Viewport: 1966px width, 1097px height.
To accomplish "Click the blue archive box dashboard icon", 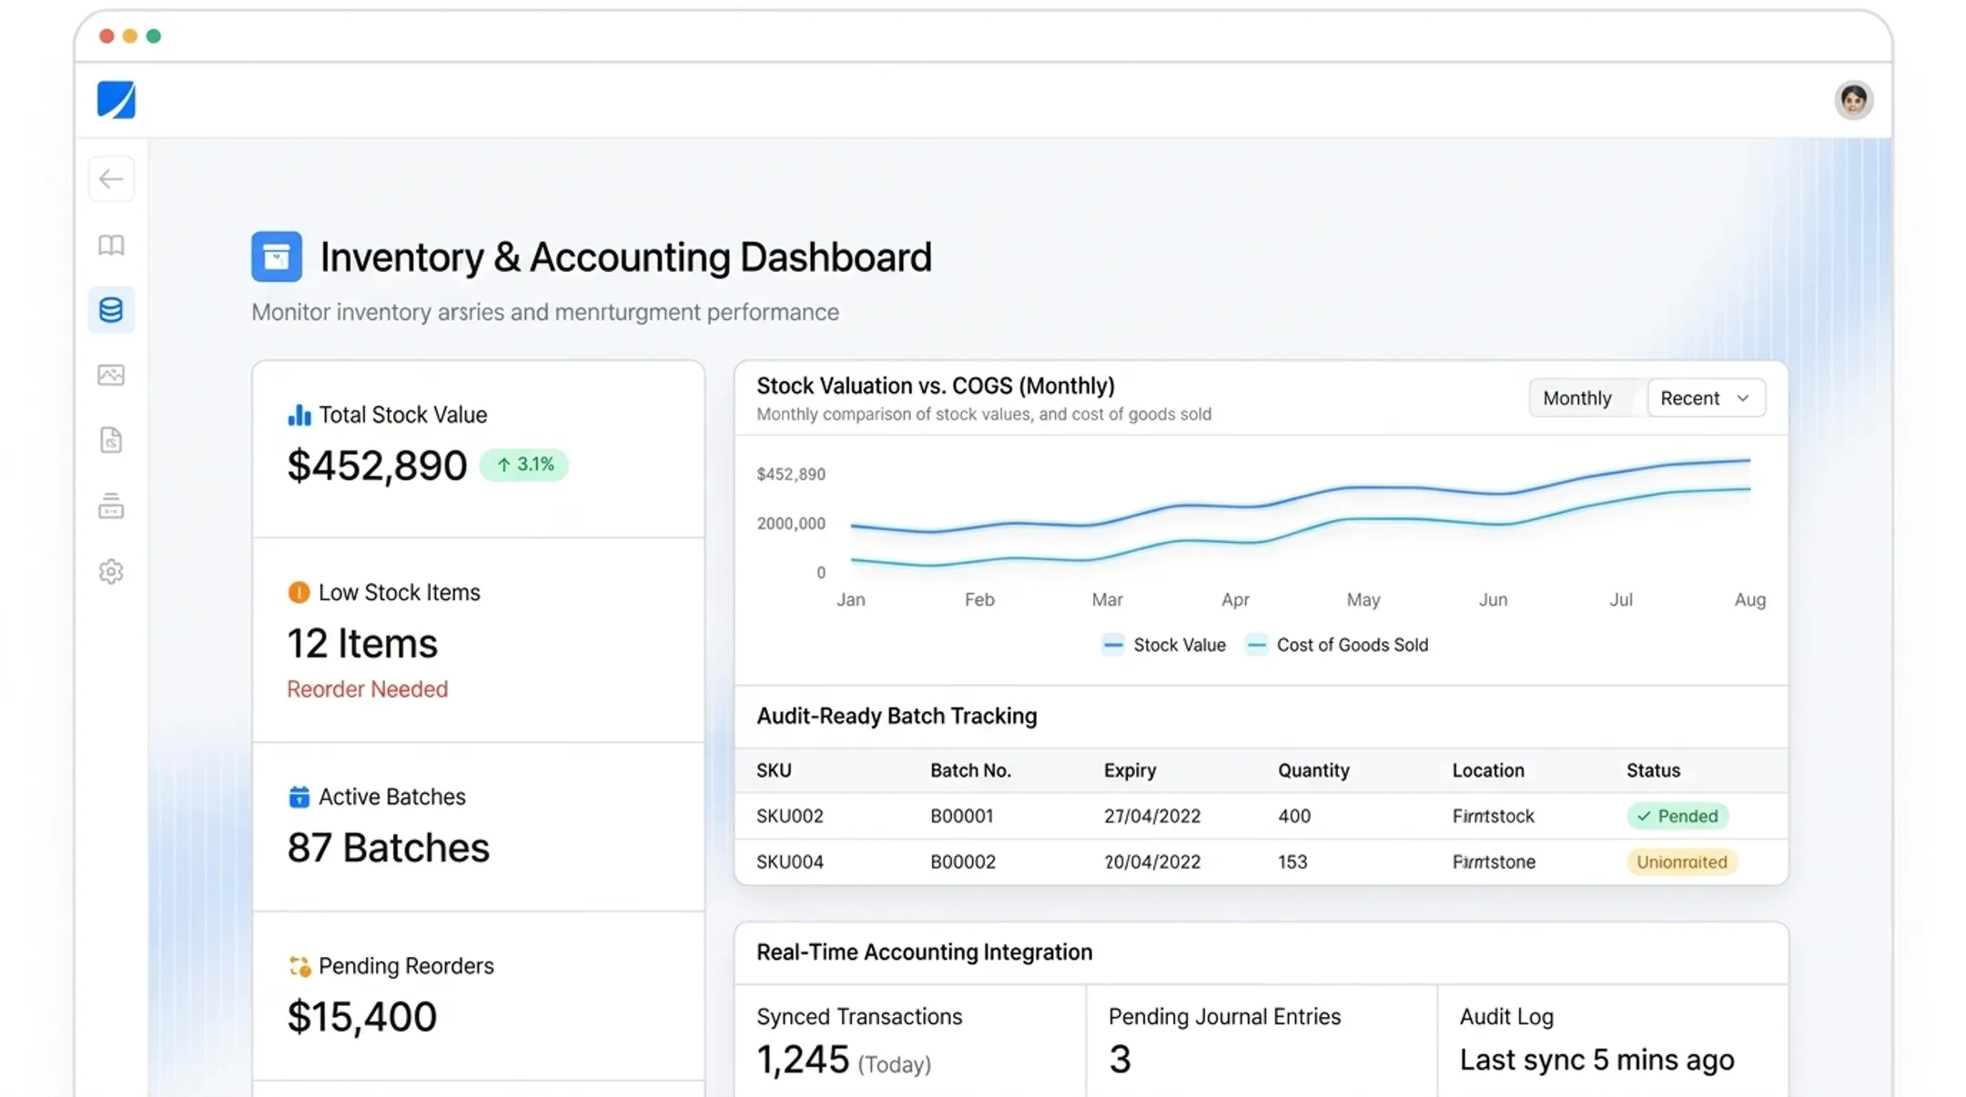I will tap(277, 257).
